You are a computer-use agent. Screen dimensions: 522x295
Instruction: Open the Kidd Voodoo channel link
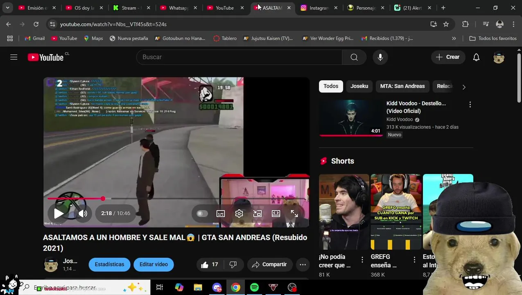pos(400,120)
